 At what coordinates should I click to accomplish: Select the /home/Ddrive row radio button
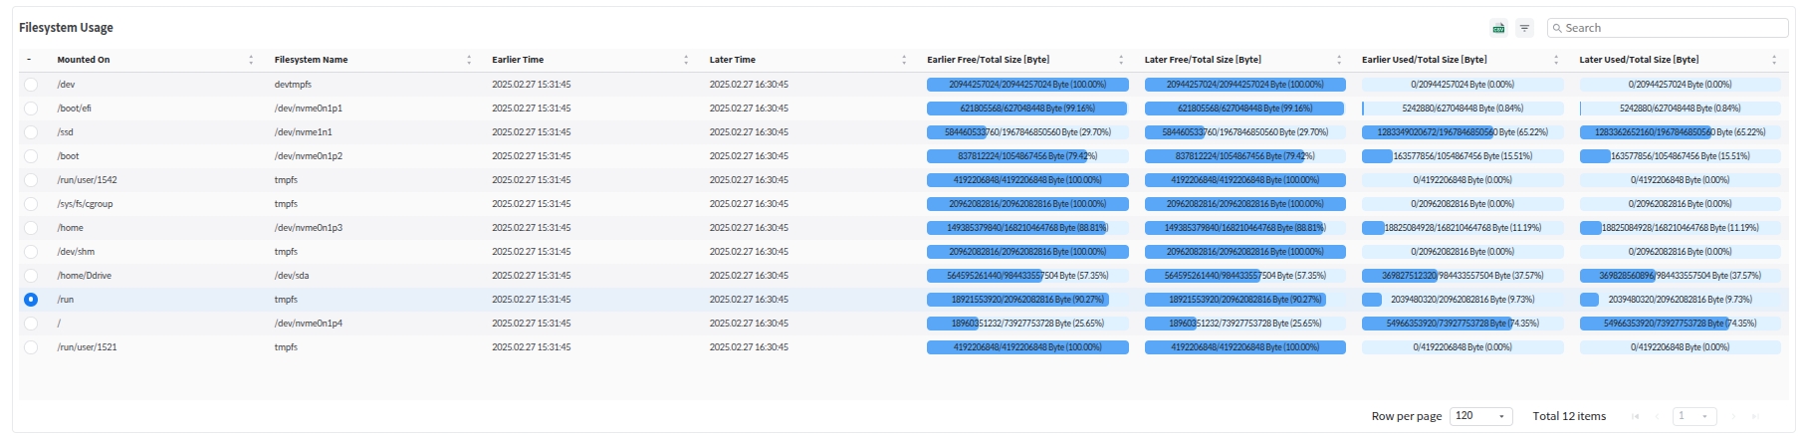[31, 276]
